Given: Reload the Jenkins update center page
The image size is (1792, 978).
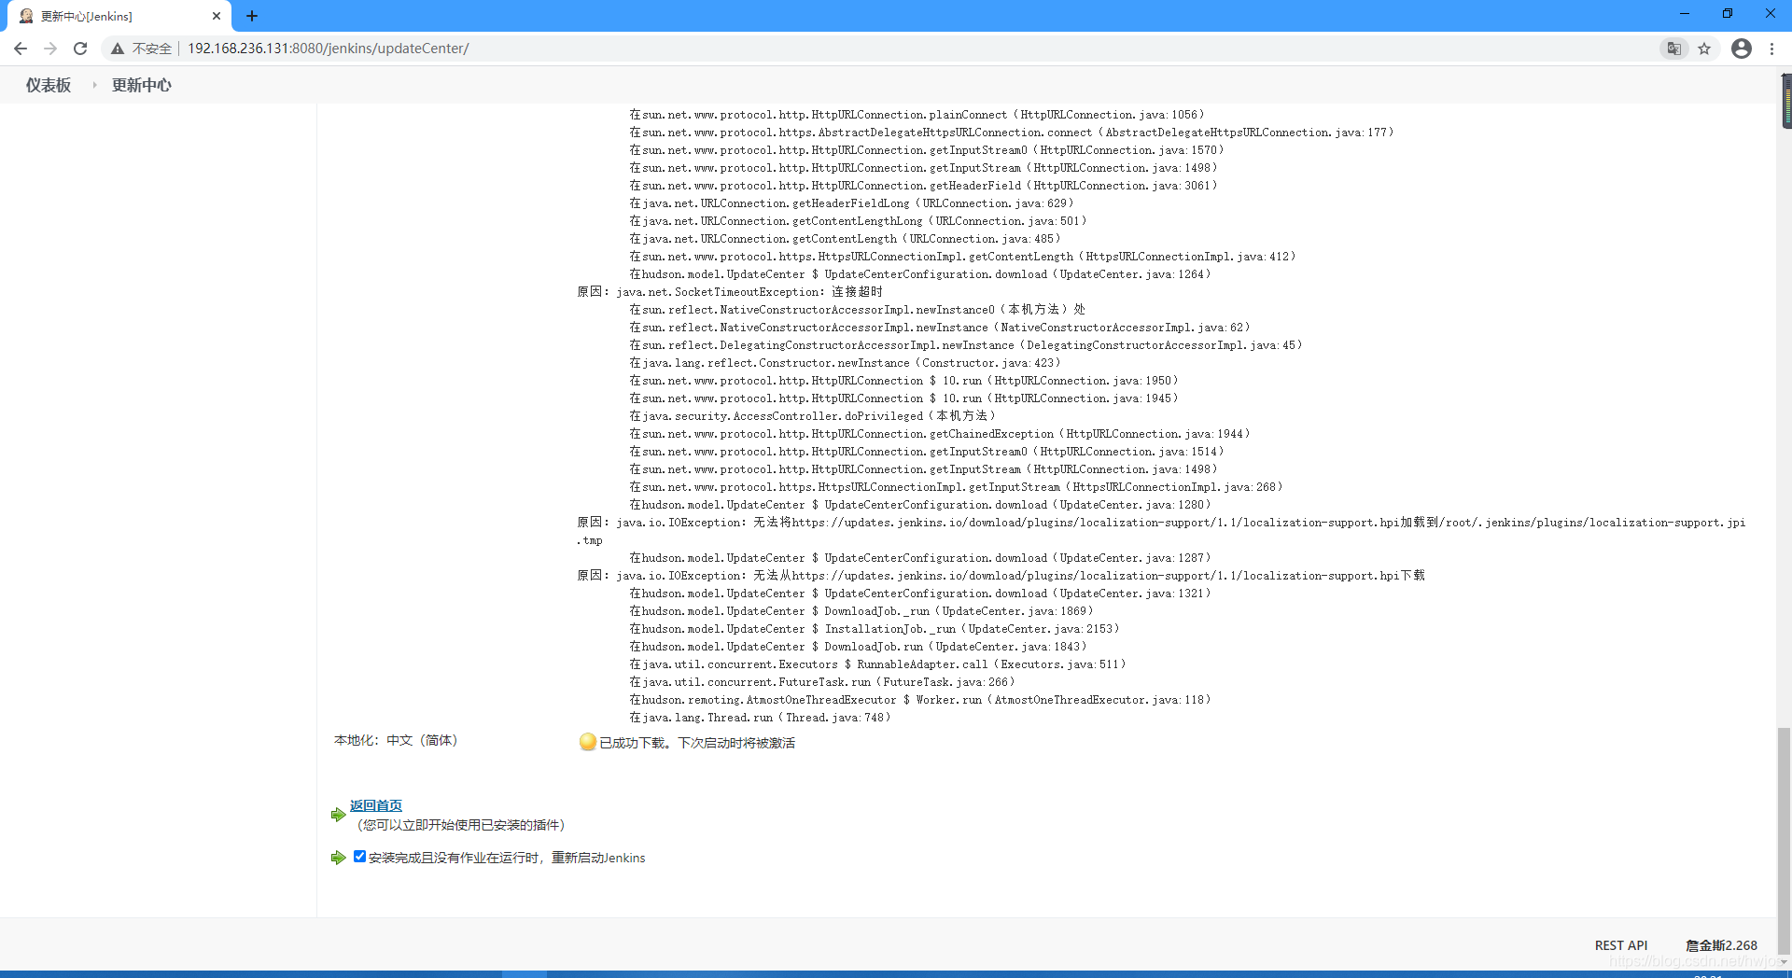Looking at the screenshot, I should pos(80,49).
